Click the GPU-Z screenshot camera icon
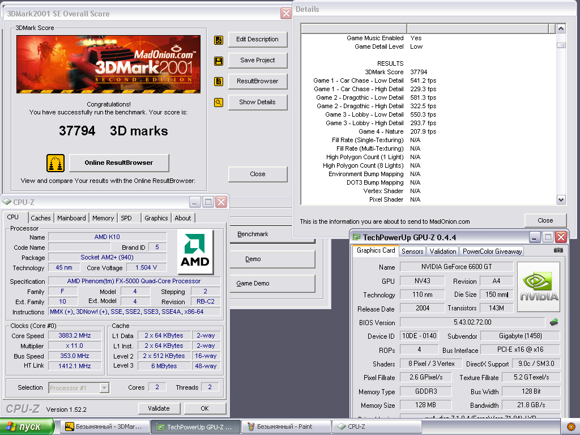 558,250
